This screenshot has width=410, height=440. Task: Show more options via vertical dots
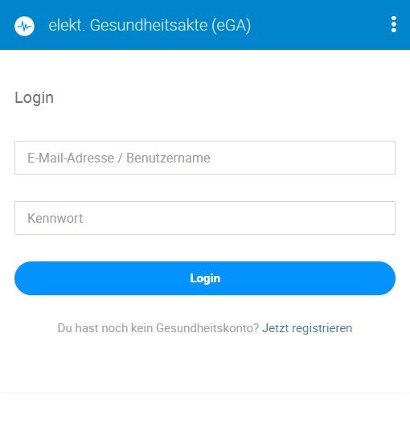pos(394,24)
